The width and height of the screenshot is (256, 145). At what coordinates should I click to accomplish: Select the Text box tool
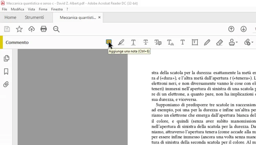coord(195,42)
